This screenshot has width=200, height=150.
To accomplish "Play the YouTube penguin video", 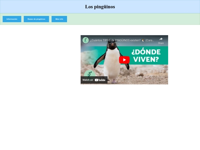I will (124, 60).
